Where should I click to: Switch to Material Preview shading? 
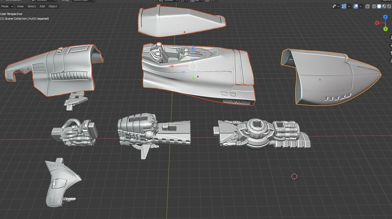coord(384,6)
